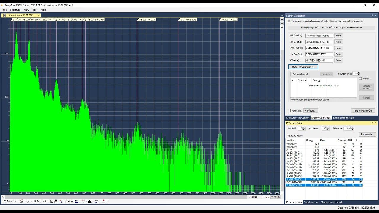The image size is (379, 213).
Task: Select the Pb-212 (Th-232) 239.35 peak row
Action: pyautogui.click(x=325, y=156)
